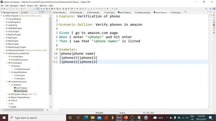Open the Edit menu
This screenshot has width=216, height=121.
7,6
